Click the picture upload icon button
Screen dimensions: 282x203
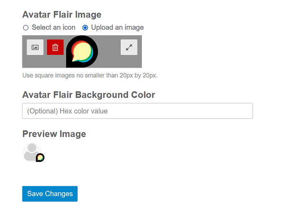pyautogui.click(x=35, y=47)
